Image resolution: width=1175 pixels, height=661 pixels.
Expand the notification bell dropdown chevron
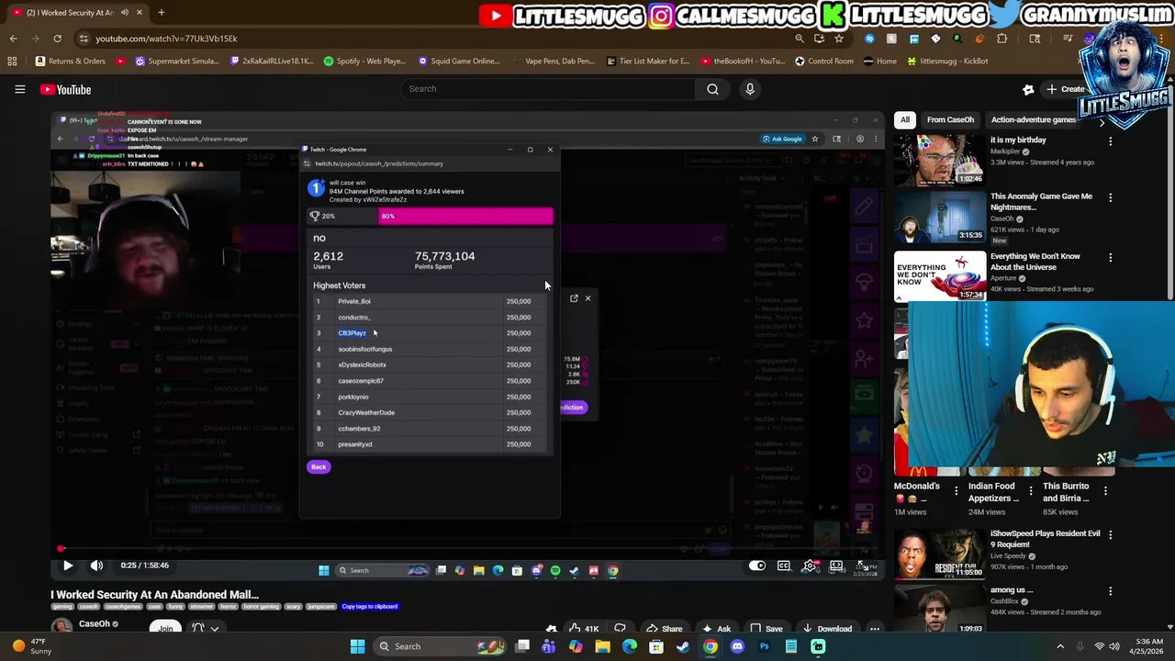tap(215, 629)
